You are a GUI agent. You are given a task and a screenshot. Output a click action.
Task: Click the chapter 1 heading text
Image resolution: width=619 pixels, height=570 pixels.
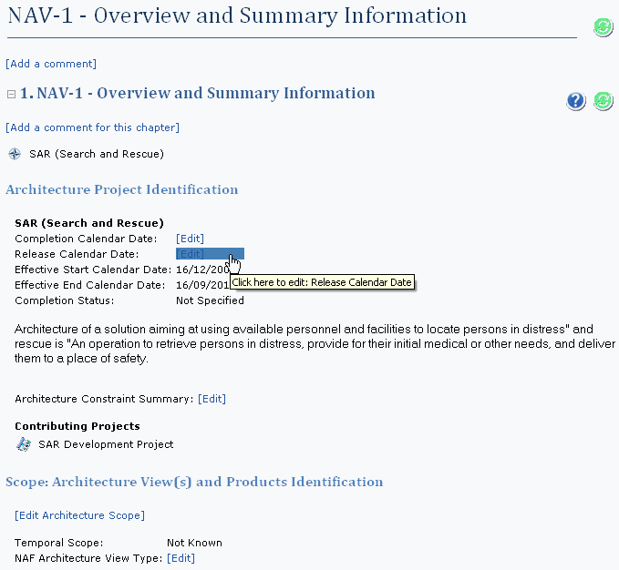pyautogui.click(x=198, y=94)
